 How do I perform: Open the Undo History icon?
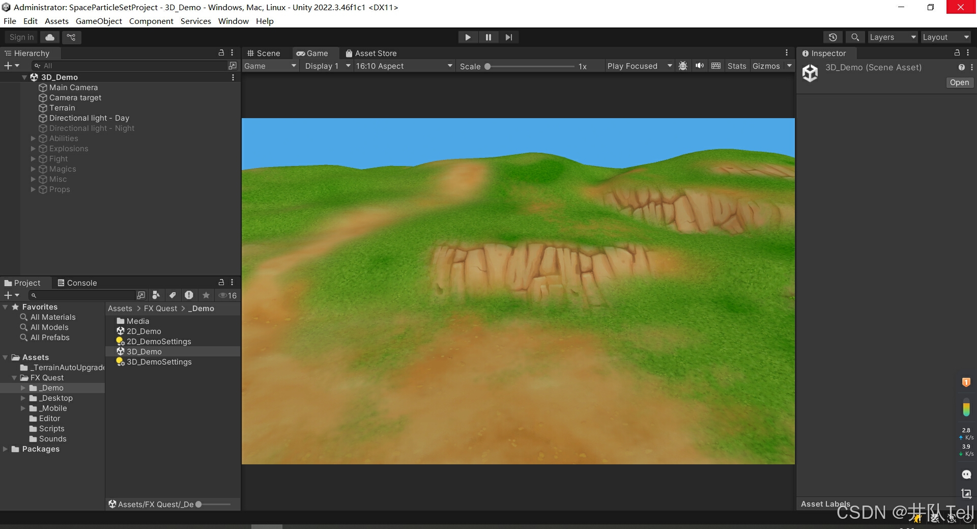[832, 37]
